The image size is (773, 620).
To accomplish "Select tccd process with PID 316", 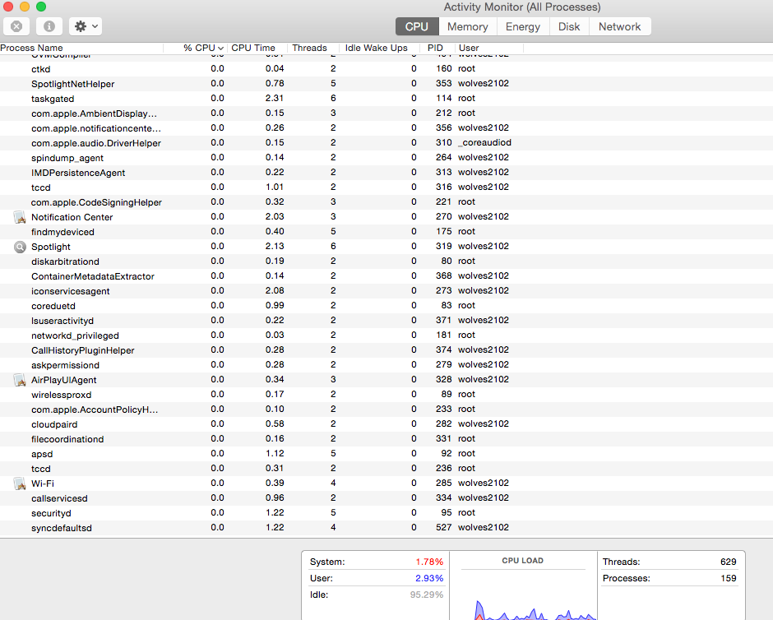I will point(386,187).
